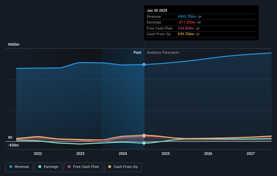Select the 2026 x-axis label
277x176 pixels.
coord(208,154)
